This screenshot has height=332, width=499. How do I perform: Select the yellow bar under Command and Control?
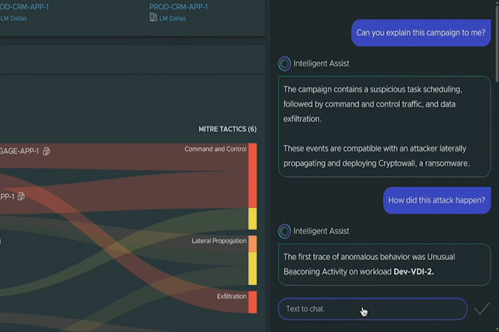point(253,219)
